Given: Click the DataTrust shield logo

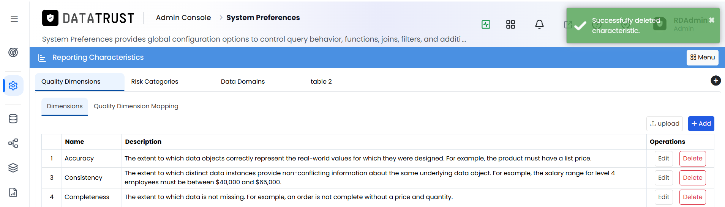Looking at the screenshot, I should pos(50,18).
